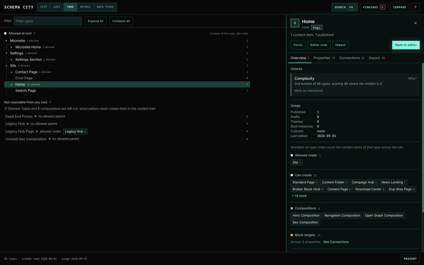The height and width of the screenshot is (265, 424).
Task: Show the Impact tab with 39
Action: [377, 58]
